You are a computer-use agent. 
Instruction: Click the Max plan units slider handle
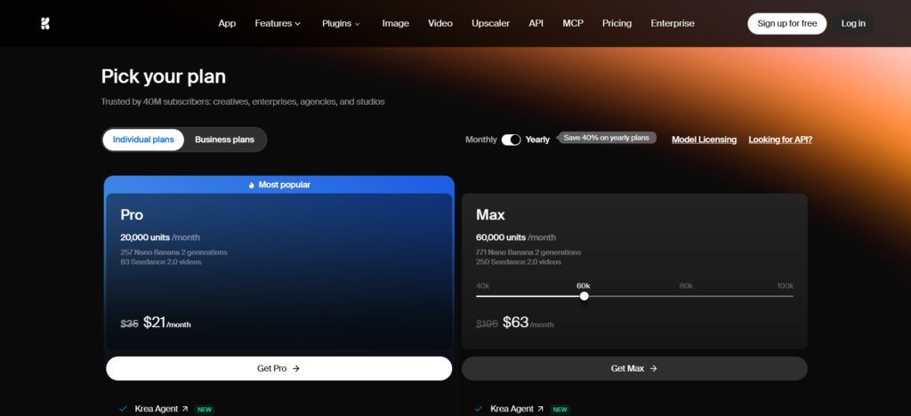584,296
